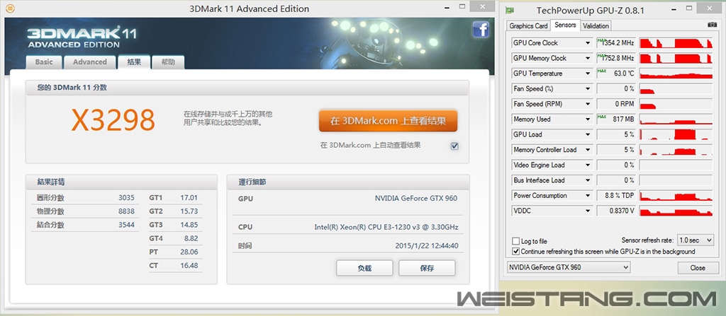
Task: Open the Basic tab in 3DMark
Action: coord(44,62)
